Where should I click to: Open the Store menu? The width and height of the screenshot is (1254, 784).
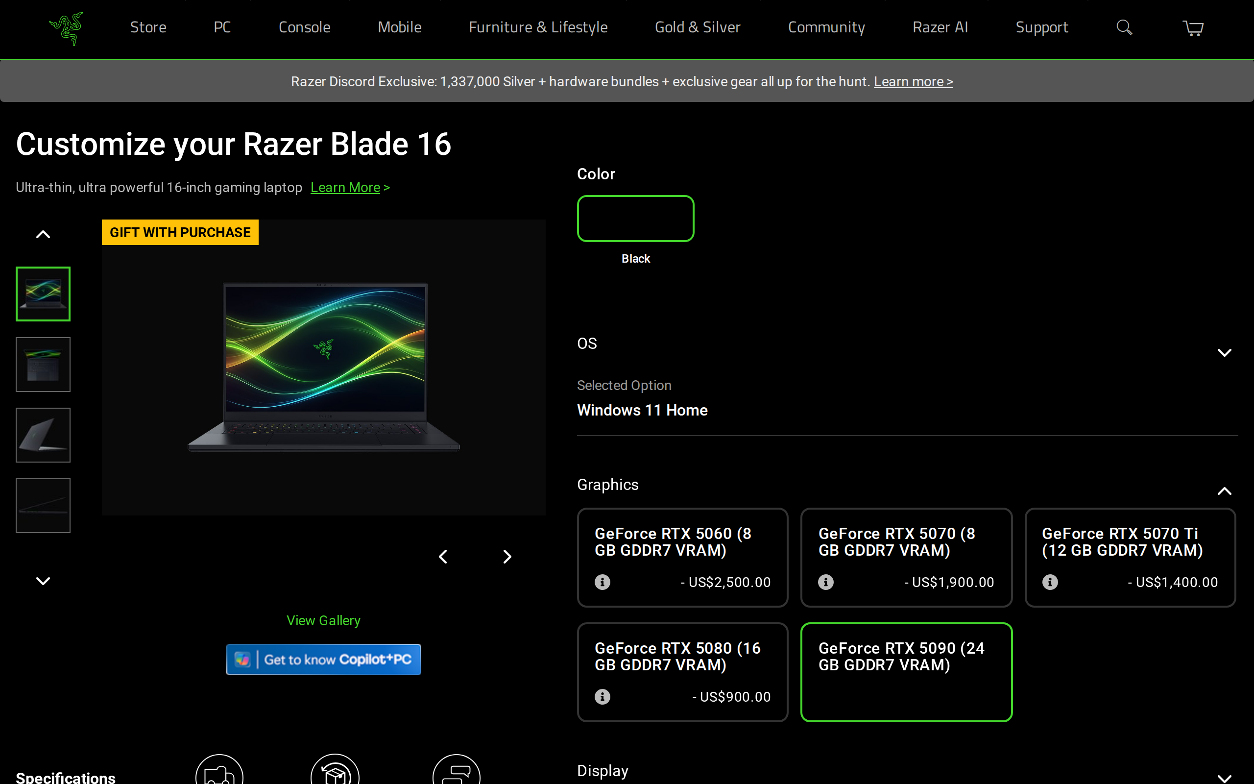click(148, 27)
